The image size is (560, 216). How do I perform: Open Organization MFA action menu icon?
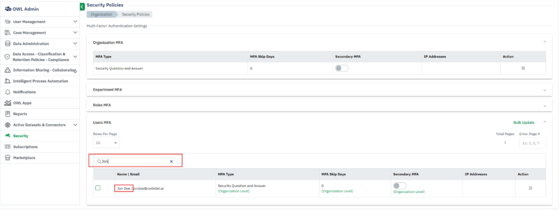pyautogui.click(x=523, y=68)
